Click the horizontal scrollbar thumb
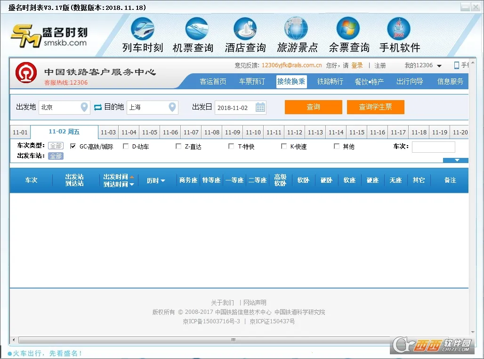 233,340
